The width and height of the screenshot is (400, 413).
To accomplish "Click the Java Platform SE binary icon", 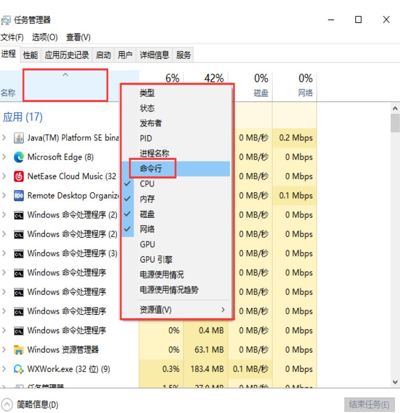I will coord(19,138).
